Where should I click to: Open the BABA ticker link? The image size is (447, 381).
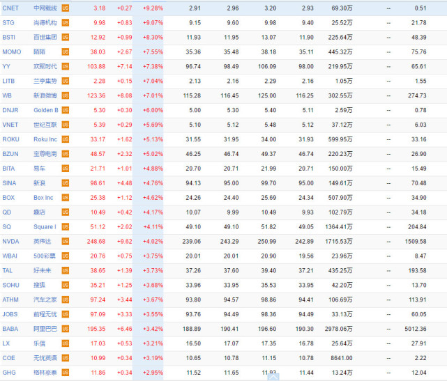point(10,329)
